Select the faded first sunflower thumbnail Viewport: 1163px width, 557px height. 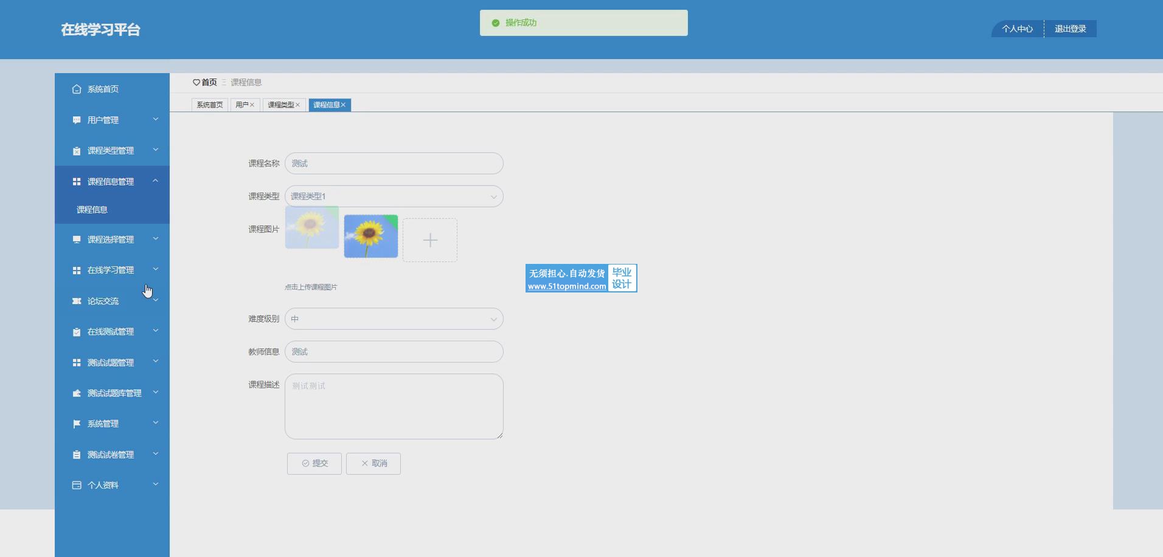click(312, 227)
